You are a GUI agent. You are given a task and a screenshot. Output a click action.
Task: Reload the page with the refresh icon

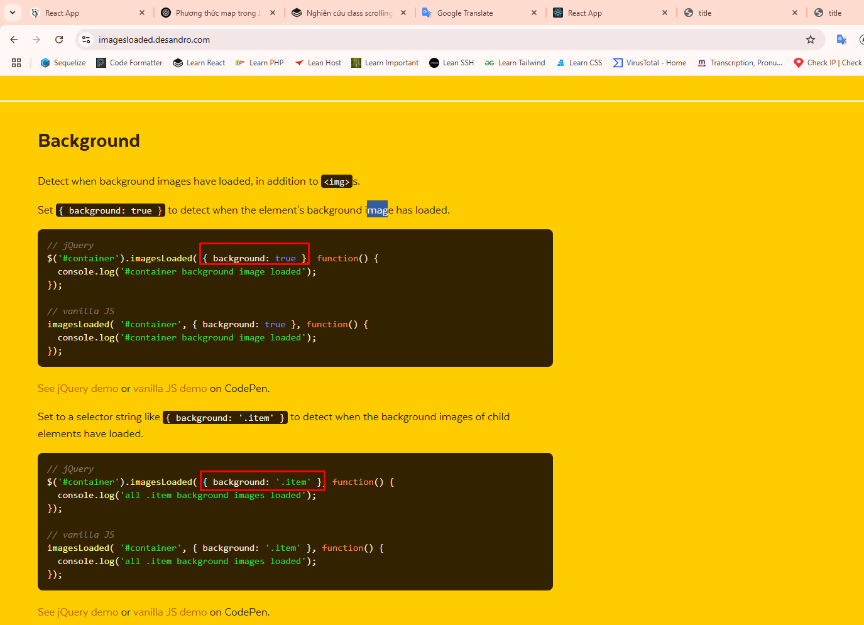click(x=59, y=40)
